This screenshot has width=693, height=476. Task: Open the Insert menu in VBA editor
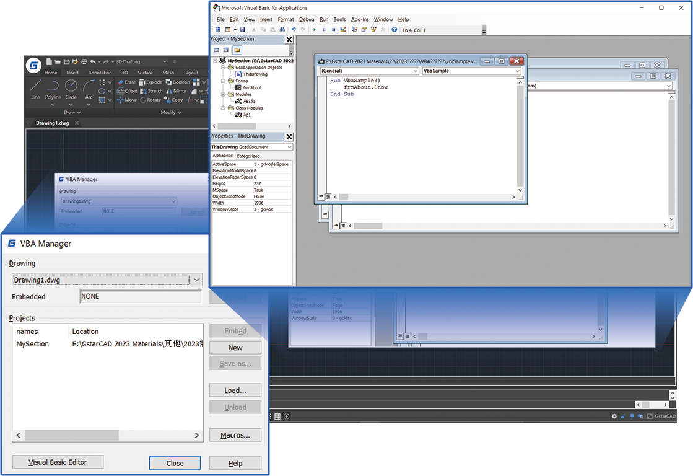tap(266, 19)
